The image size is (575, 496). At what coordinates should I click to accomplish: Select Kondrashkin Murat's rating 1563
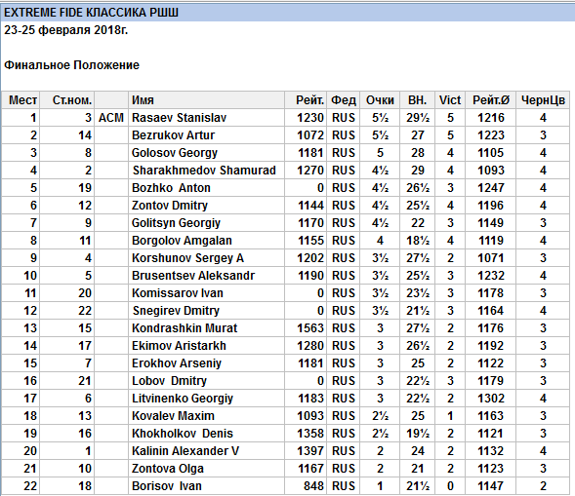(310, 328)
